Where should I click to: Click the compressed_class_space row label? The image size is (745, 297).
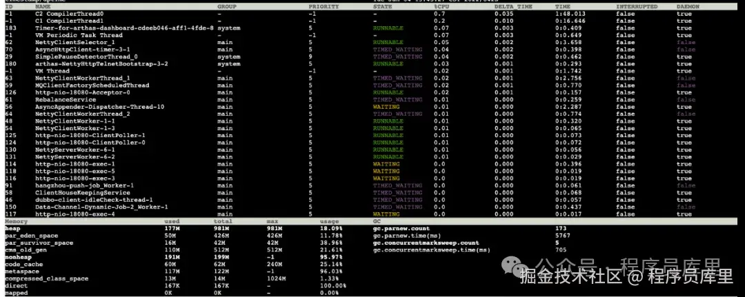point(47,278)
